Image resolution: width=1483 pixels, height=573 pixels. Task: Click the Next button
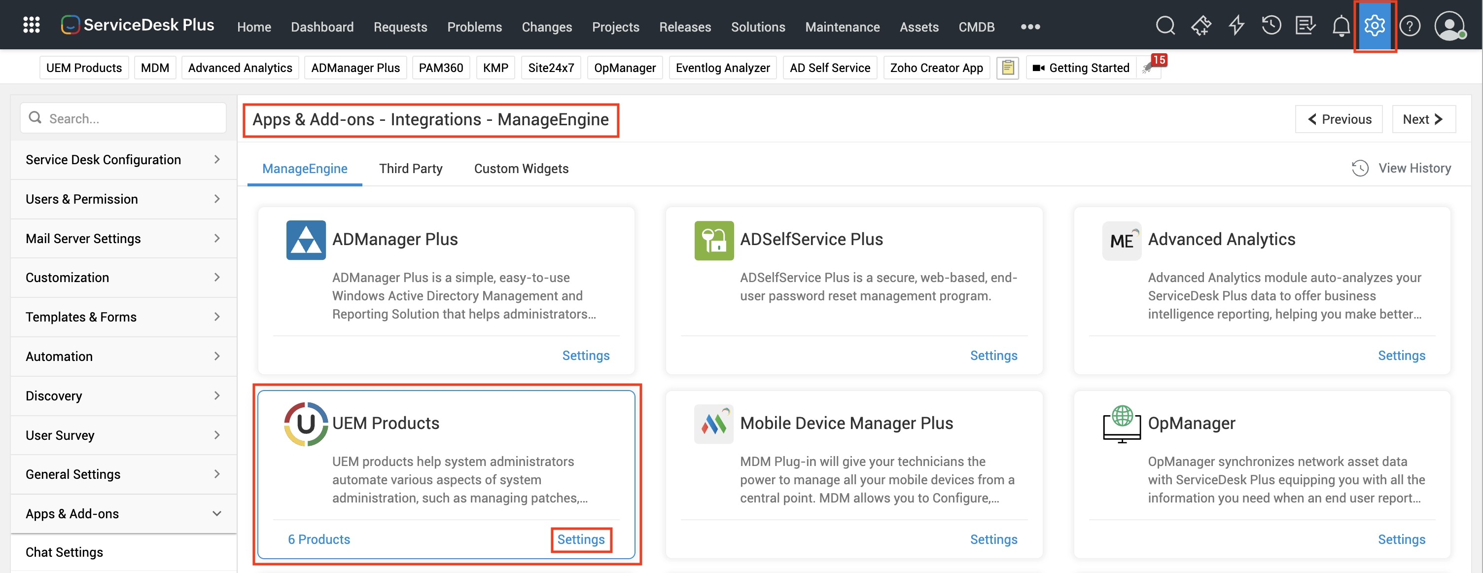click(1423, 119)
